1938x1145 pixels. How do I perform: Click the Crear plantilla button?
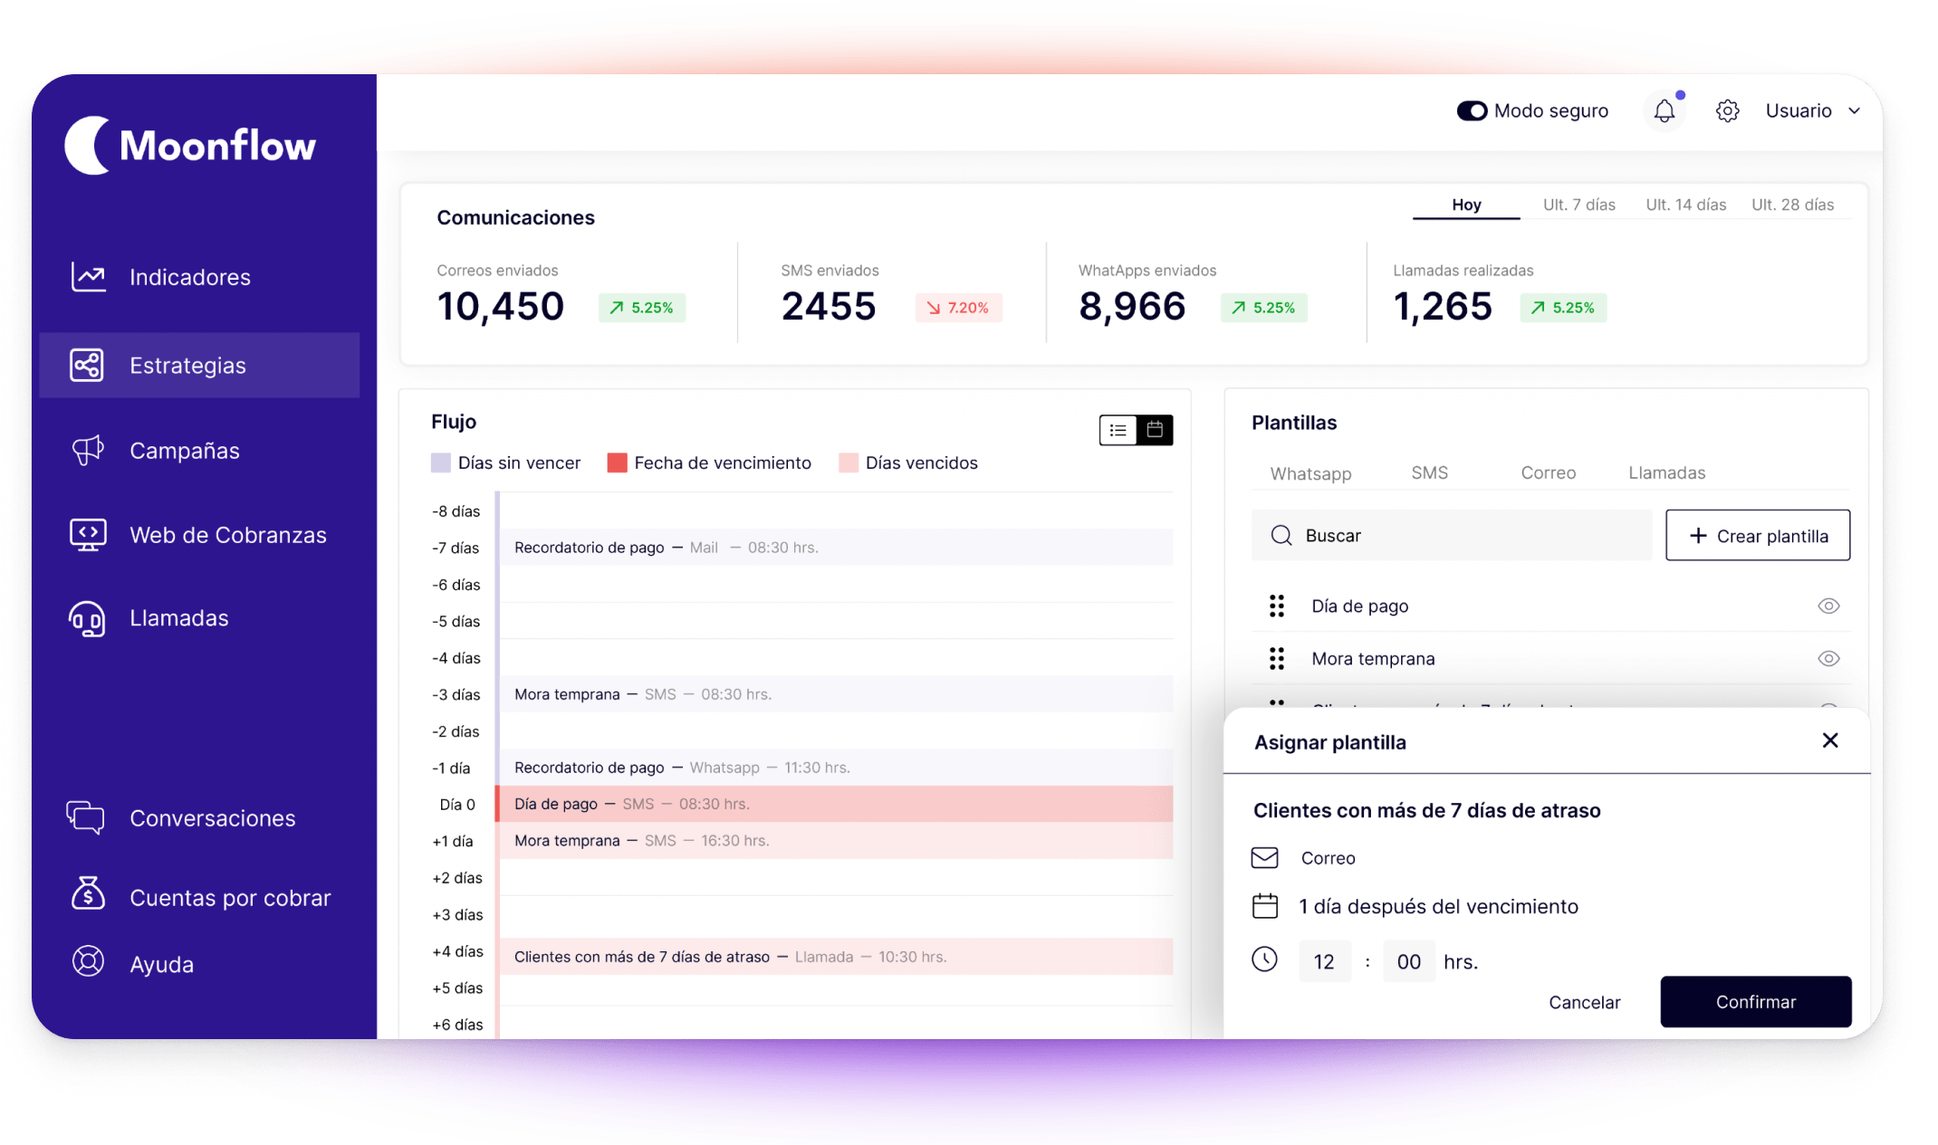pos(1757,535)
